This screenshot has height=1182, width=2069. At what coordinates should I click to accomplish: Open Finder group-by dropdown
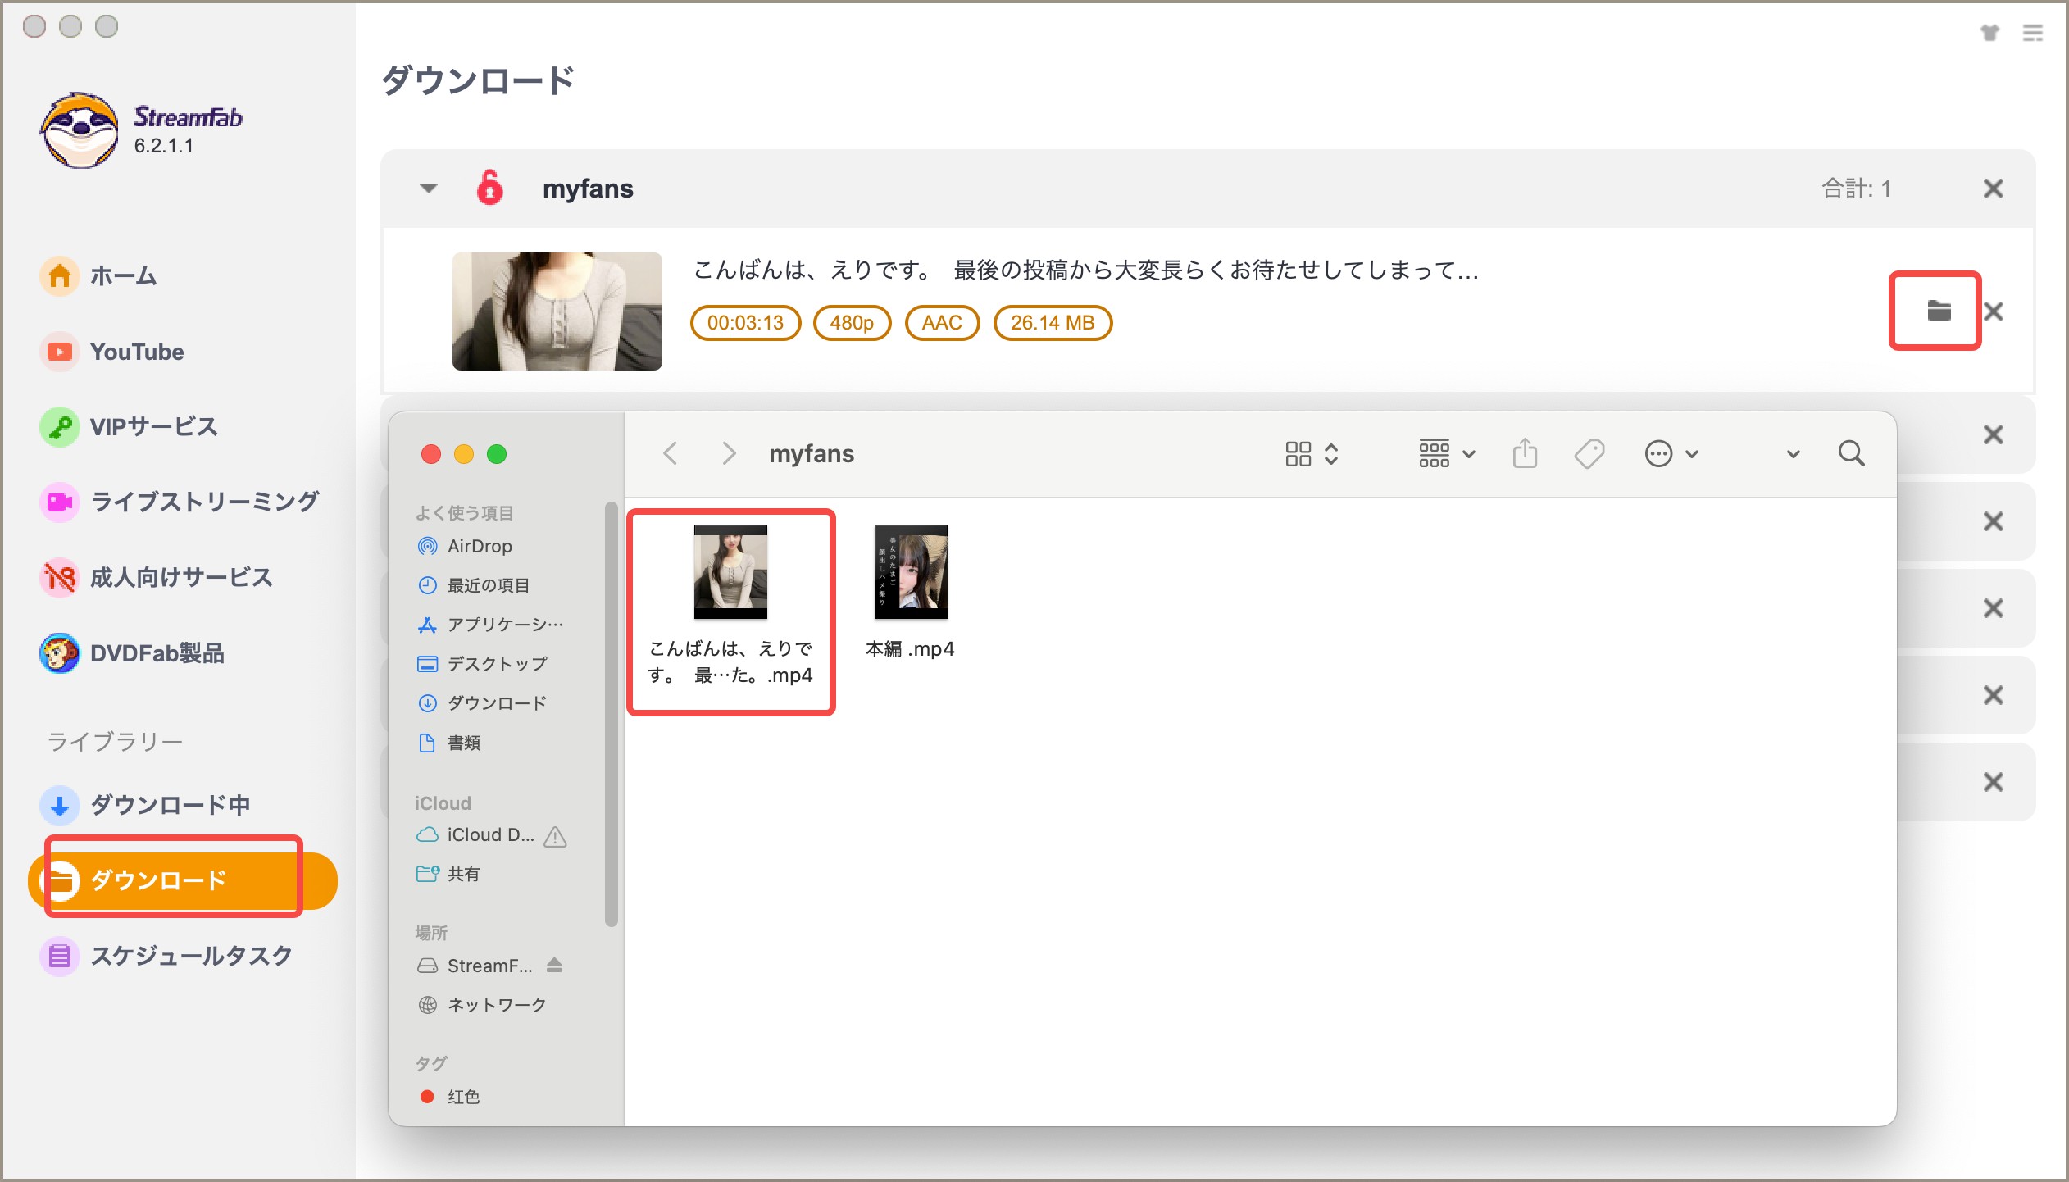(1447, 453)
